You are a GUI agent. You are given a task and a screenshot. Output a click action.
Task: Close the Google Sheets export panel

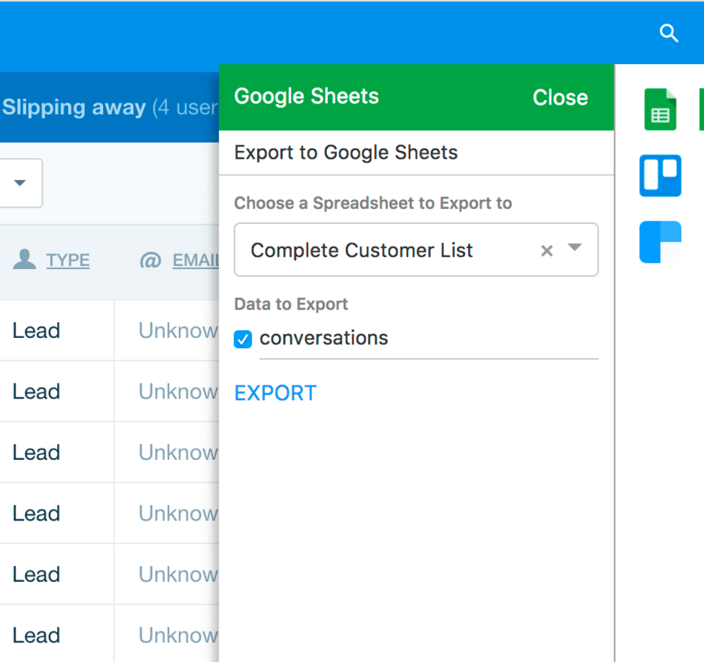click(x=560, y=97)
